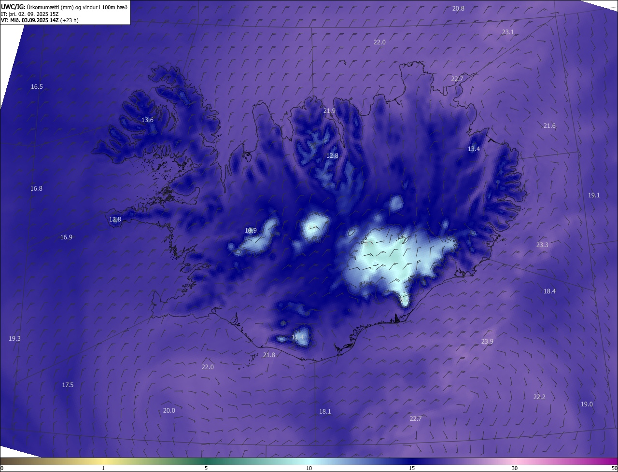Click the 20.0 value label
The width and height of the screenshot is (618, 472).
[169, 411]
